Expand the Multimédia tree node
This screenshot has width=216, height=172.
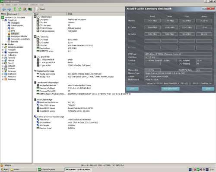tap(3, 55)
